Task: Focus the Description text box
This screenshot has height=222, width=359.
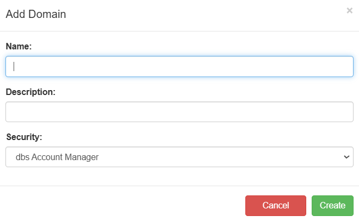Action: click(x=179, y=112)
